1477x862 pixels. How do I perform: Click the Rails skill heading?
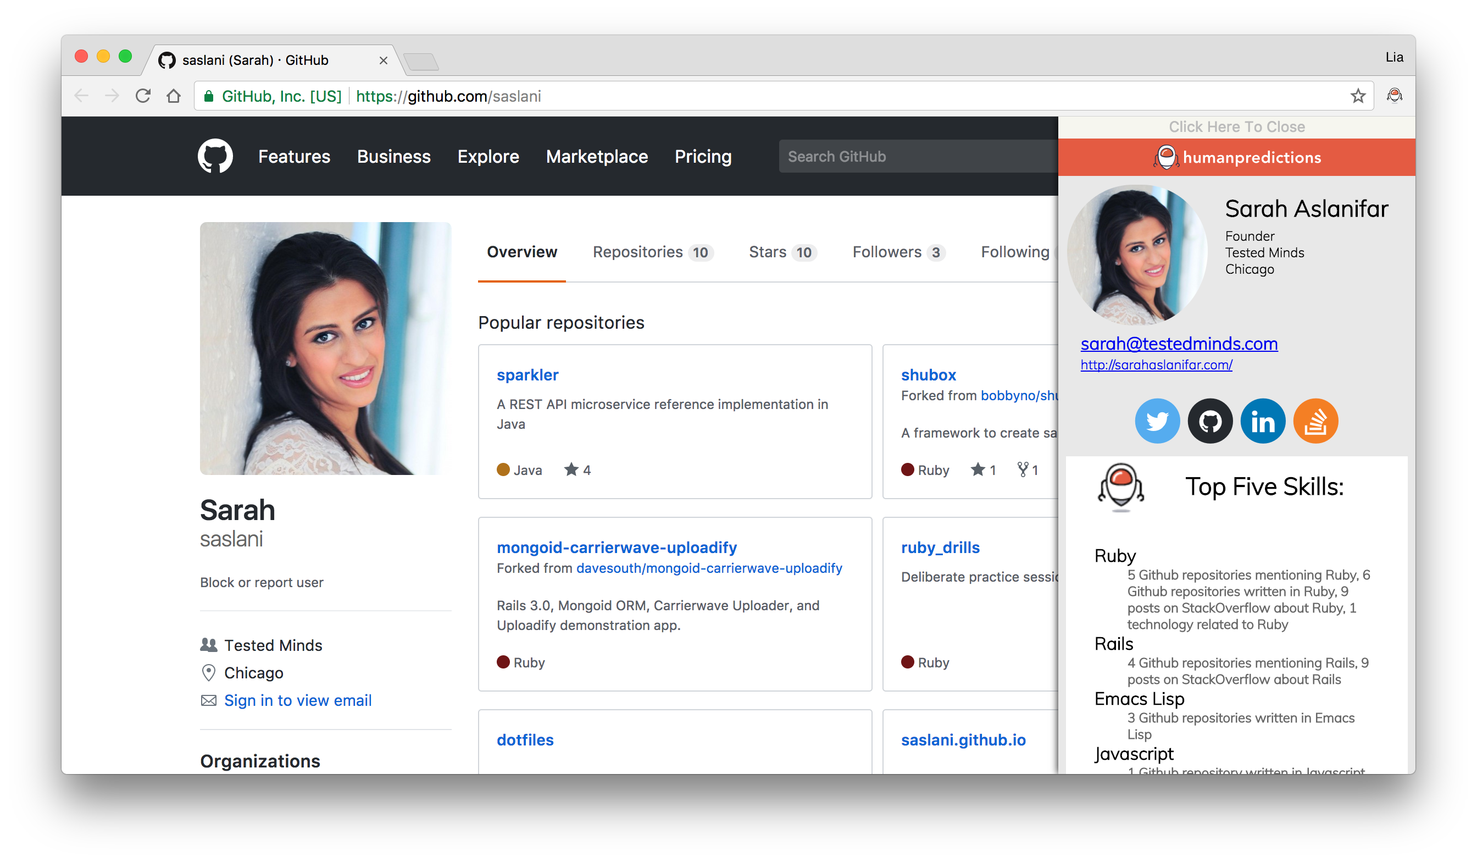[1114, 644]
